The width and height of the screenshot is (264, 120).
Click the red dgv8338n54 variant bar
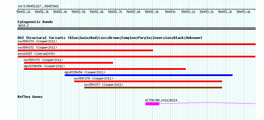point(105,69)
